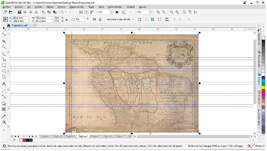Image resolution: width=267 pixels, height=151 pixels.
Task: Open the Objetos docker panel
Action: point(259,79)
